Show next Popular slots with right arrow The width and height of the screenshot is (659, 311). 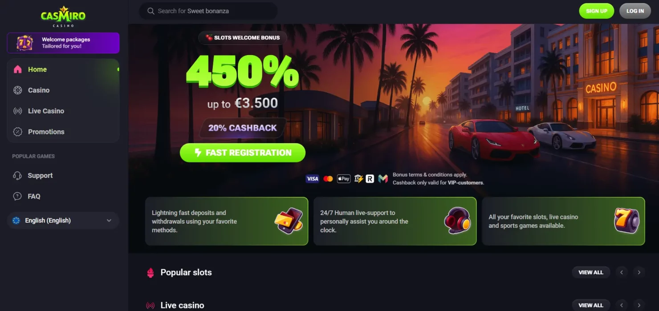639,272
